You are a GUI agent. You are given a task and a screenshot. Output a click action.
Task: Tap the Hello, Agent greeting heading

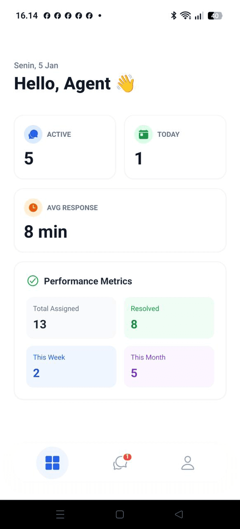[x=74, y=83]
